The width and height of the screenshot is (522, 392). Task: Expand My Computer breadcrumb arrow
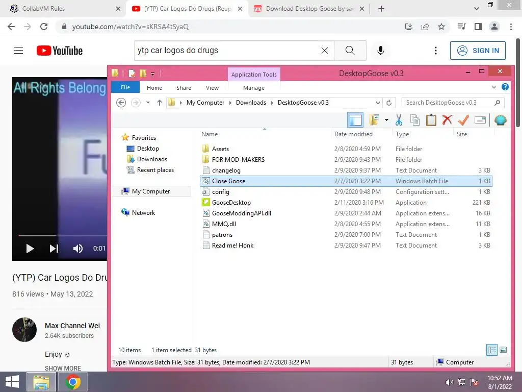230,103
